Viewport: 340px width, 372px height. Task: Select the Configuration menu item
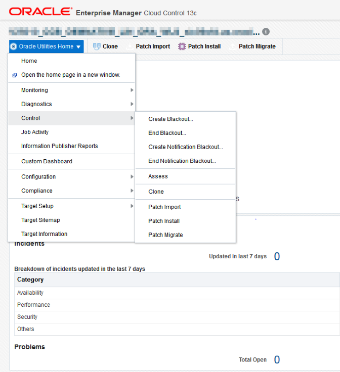pyautogui.click(x=71, y=177)
